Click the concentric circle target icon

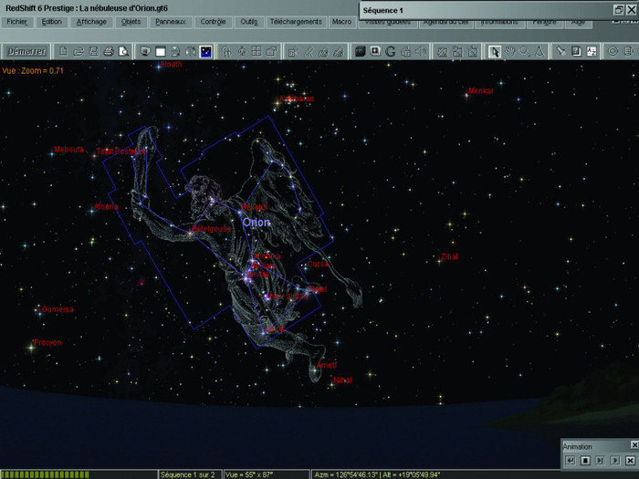[x=613, y=52]
